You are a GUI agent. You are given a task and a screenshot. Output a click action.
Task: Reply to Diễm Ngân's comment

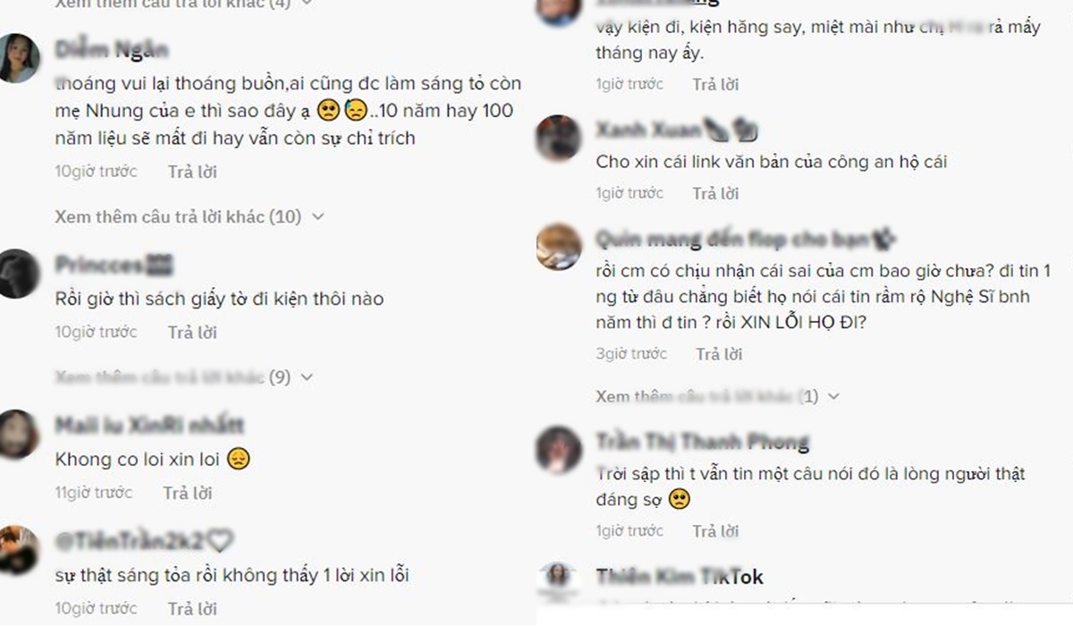192,171
